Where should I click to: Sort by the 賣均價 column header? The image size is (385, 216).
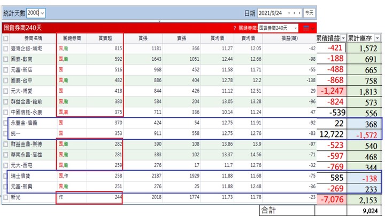point(248,38)
